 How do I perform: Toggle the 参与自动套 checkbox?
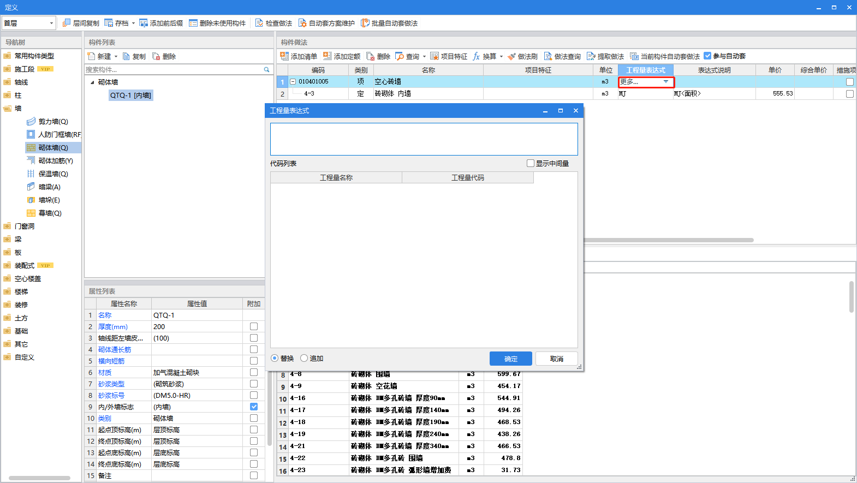pos(707,56)
